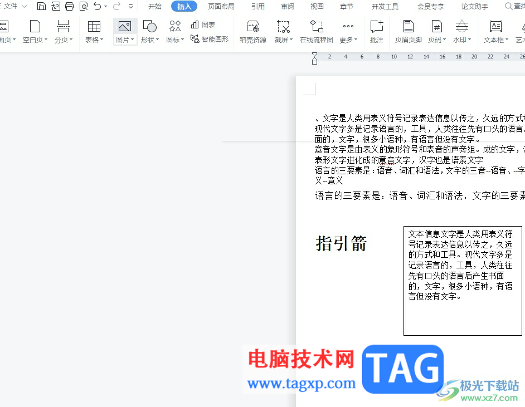The width and height of the screenshot is (525, 407).
Task: Click the 分页 page break icon
Action: 63,26
